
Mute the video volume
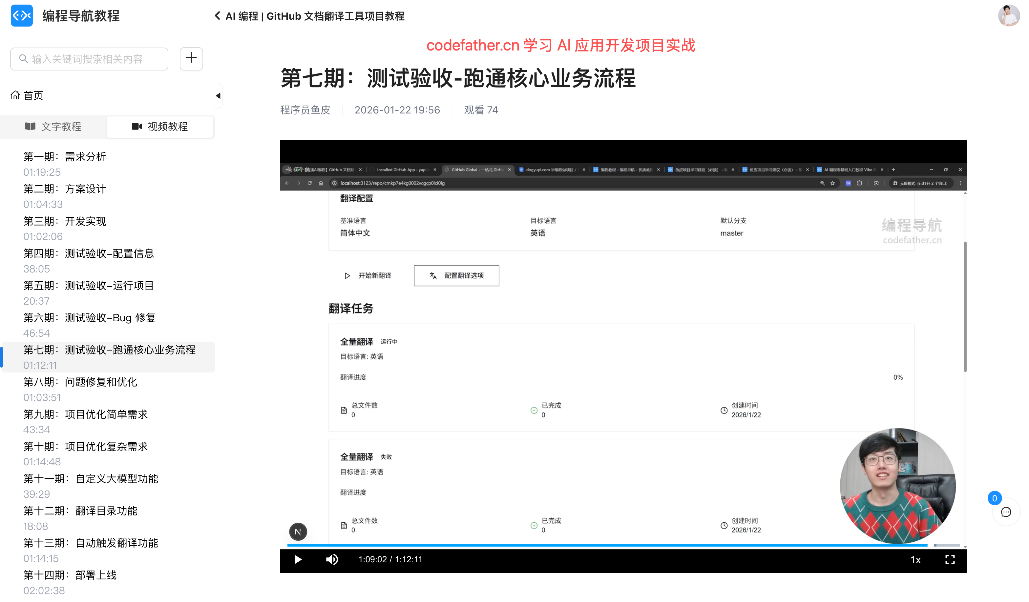click(x=332, y=559)
